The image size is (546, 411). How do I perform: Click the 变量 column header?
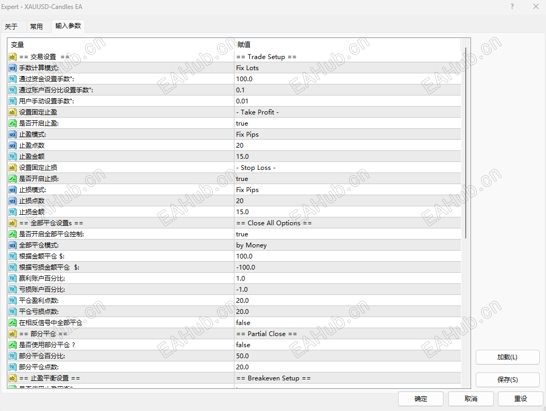tap(121, 44)
